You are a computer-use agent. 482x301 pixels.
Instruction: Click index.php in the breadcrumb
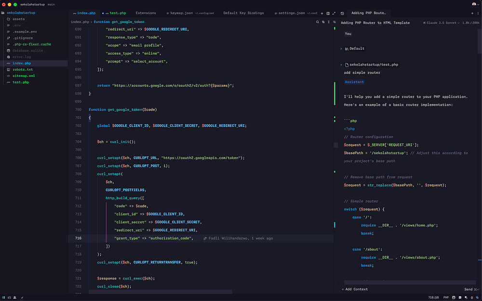[80, 22]
